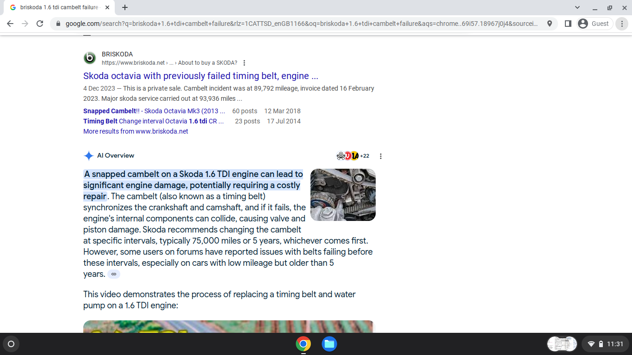Viewport: 632px width, 355px height.
Task: Go back to the previous page
Action: pos(10,24)
